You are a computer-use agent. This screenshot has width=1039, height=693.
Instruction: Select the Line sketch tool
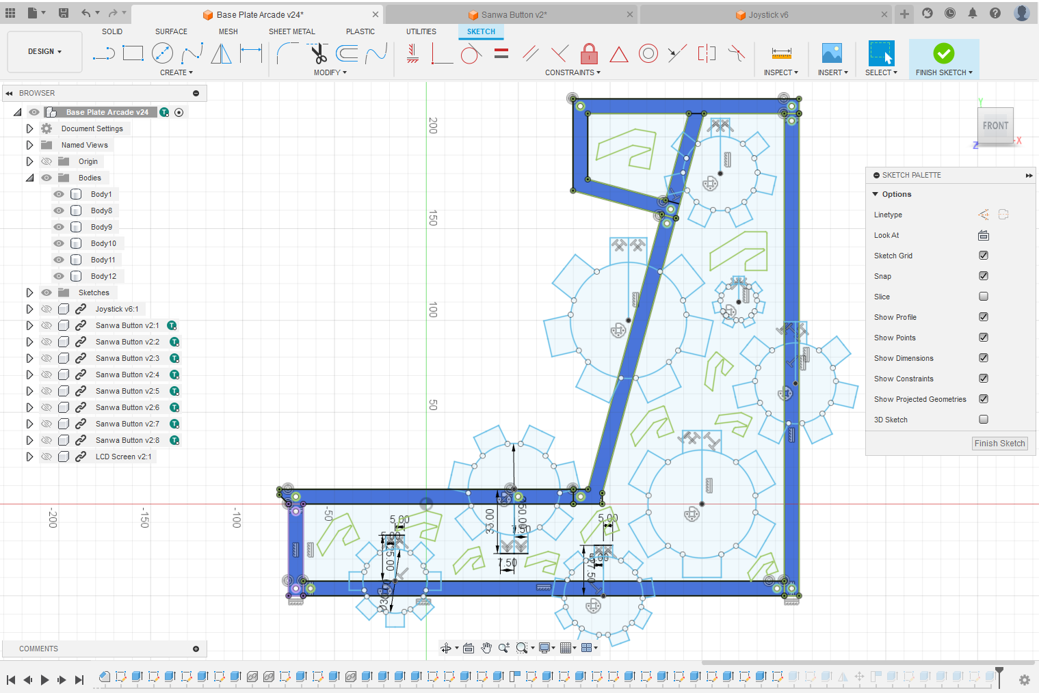coord(103,53)
